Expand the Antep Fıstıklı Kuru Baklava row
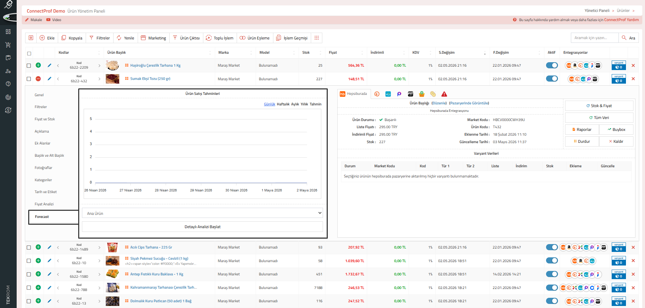The image size is (645, 308). [38, 274]
